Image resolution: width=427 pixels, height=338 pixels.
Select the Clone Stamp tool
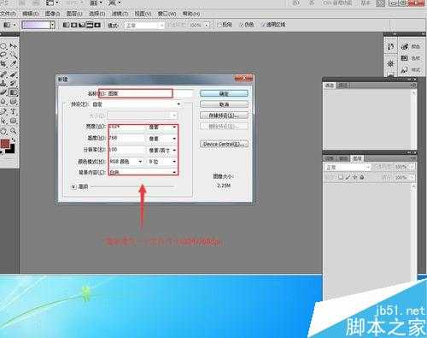click(x=3, y=83)
